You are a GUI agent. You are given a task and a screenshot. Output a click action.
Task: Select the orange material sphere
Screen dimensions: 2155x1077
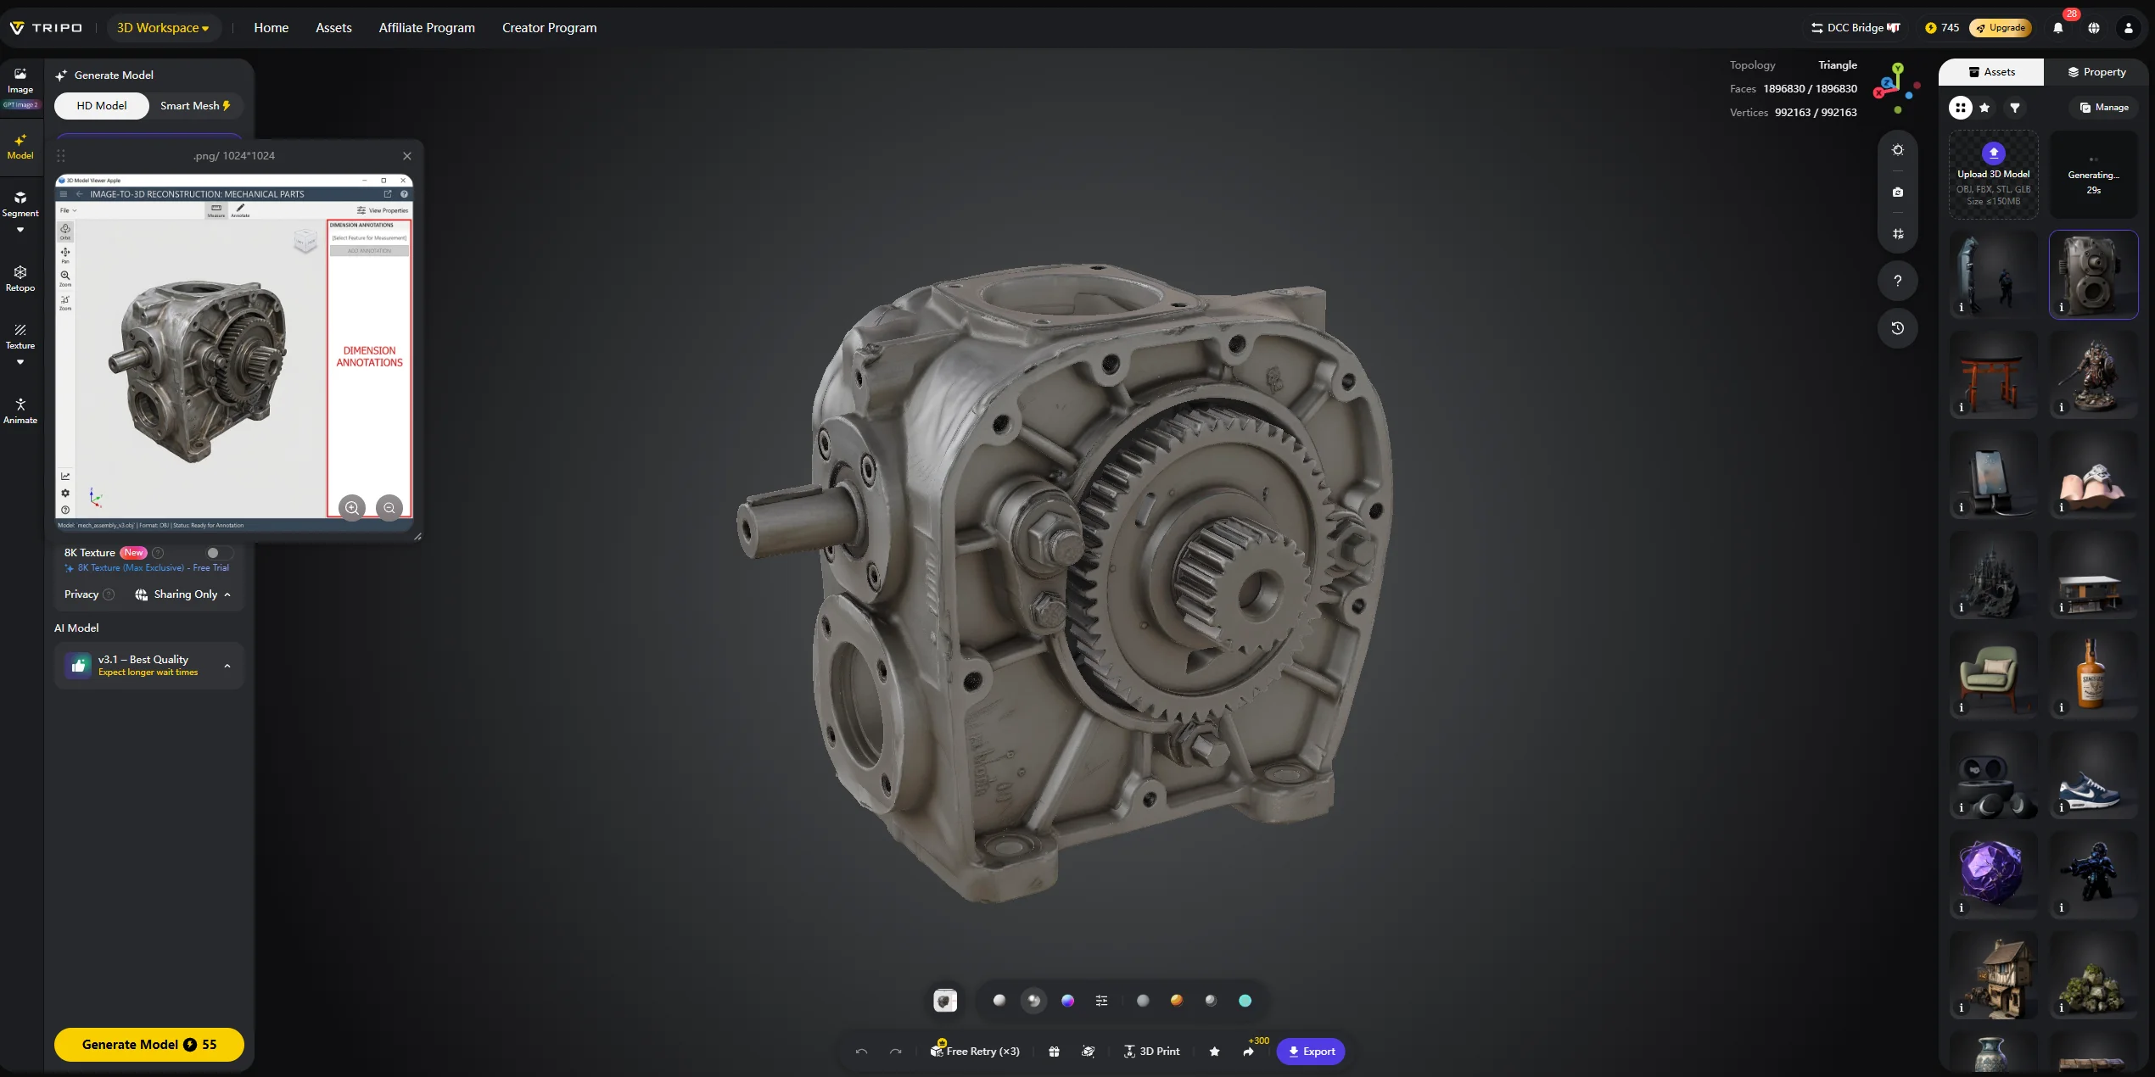point(1177,1001)
